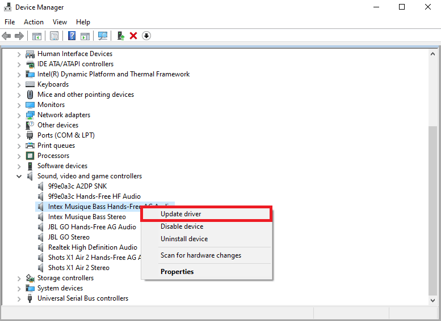Select the Monitors label

tap(51, 105)
